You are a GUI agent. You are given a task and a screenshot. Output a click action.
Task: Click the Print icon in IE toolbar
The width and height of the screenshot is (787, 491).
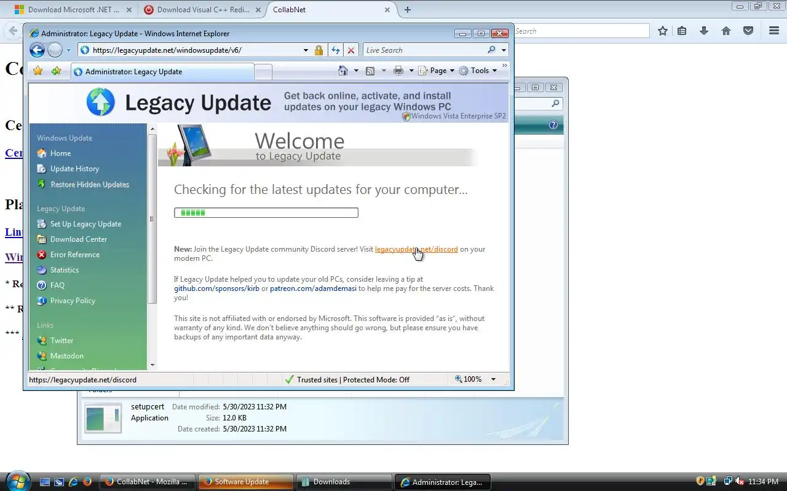click(398, 71)
